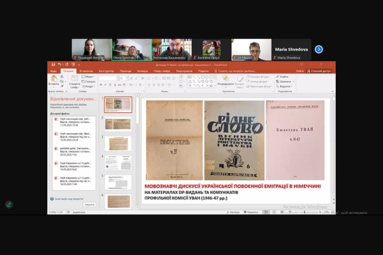Show next meeting participants arrow
This screenshot has width=383, height=255.
(x=319, y=49)
